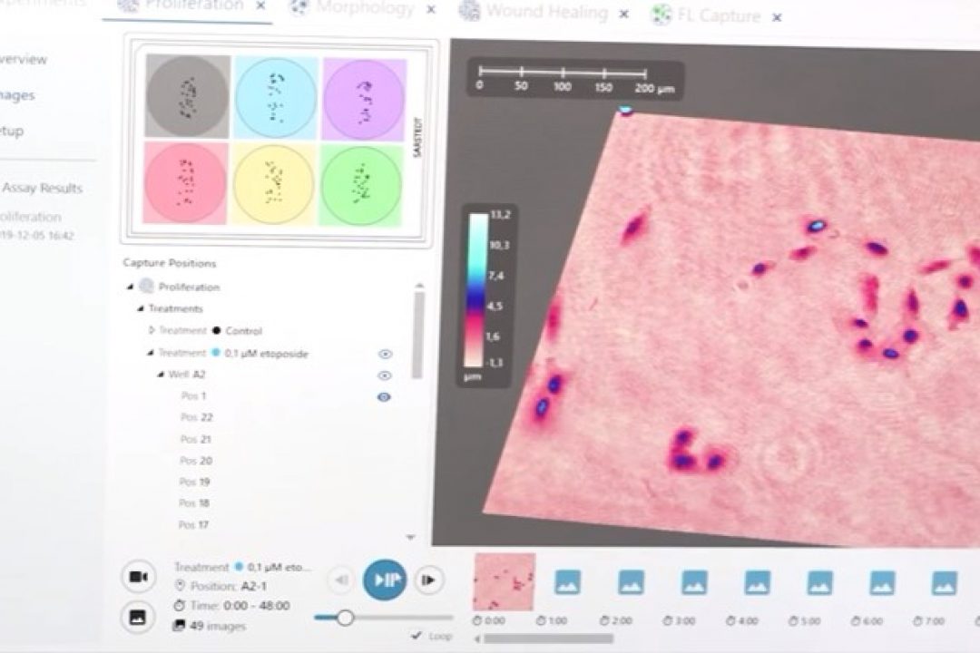Select the 4:00 timeline image placeholder
The height and width of the screenshot is (653, 980).
coord(757,582)
